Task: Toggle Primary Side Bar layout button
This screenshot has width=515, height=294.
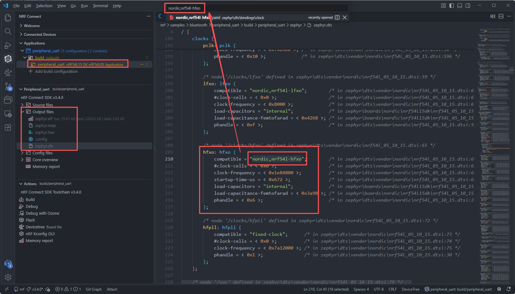Action: (452, 6)
